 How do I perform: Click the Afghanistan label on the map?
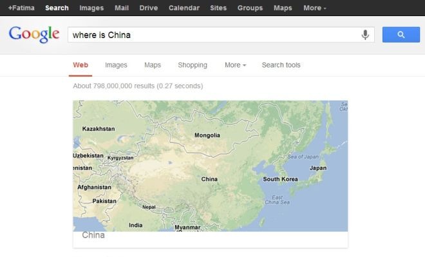94,187
